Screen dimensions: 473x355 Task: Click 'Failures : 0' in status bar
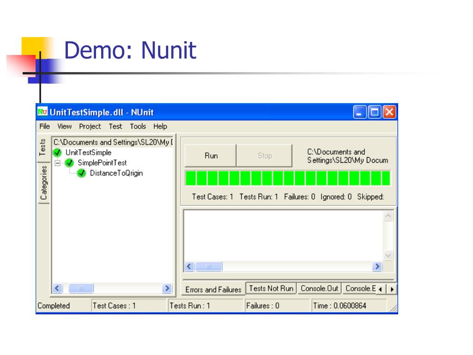263,306
